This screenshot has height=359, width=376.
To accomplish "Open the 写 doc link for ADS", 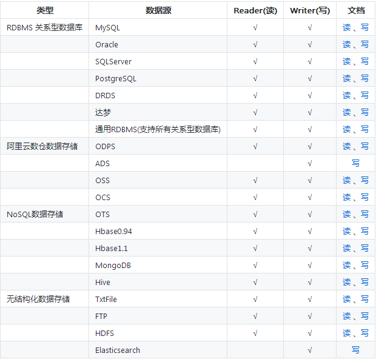I will click(355, 163).
